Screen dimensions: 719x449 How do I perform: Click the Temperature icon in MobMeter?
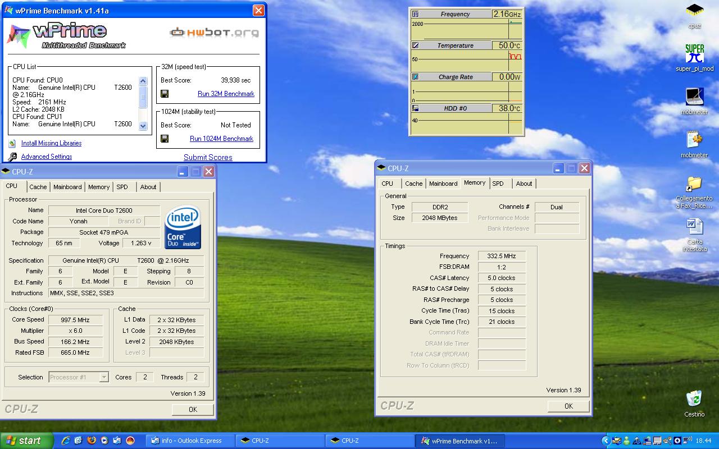[416, 45]
